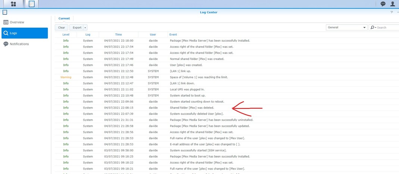Screen dimensions: 399x174
Task: Click timestamp 04/07/2021 22:17:49
Action: click(x=119, y=59)
